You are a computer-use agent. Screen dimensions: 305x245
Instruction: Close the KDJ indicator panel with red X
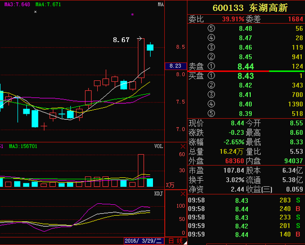(183, 194)
